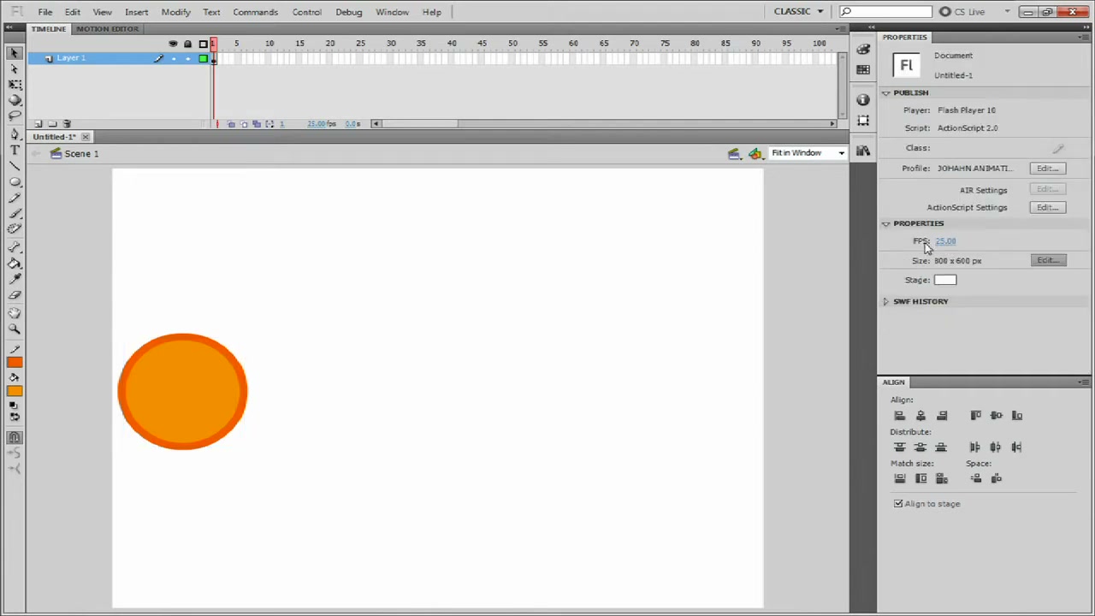Switch to the Motion Editor tab
The image size is (1095, 616).
(107, 29)
